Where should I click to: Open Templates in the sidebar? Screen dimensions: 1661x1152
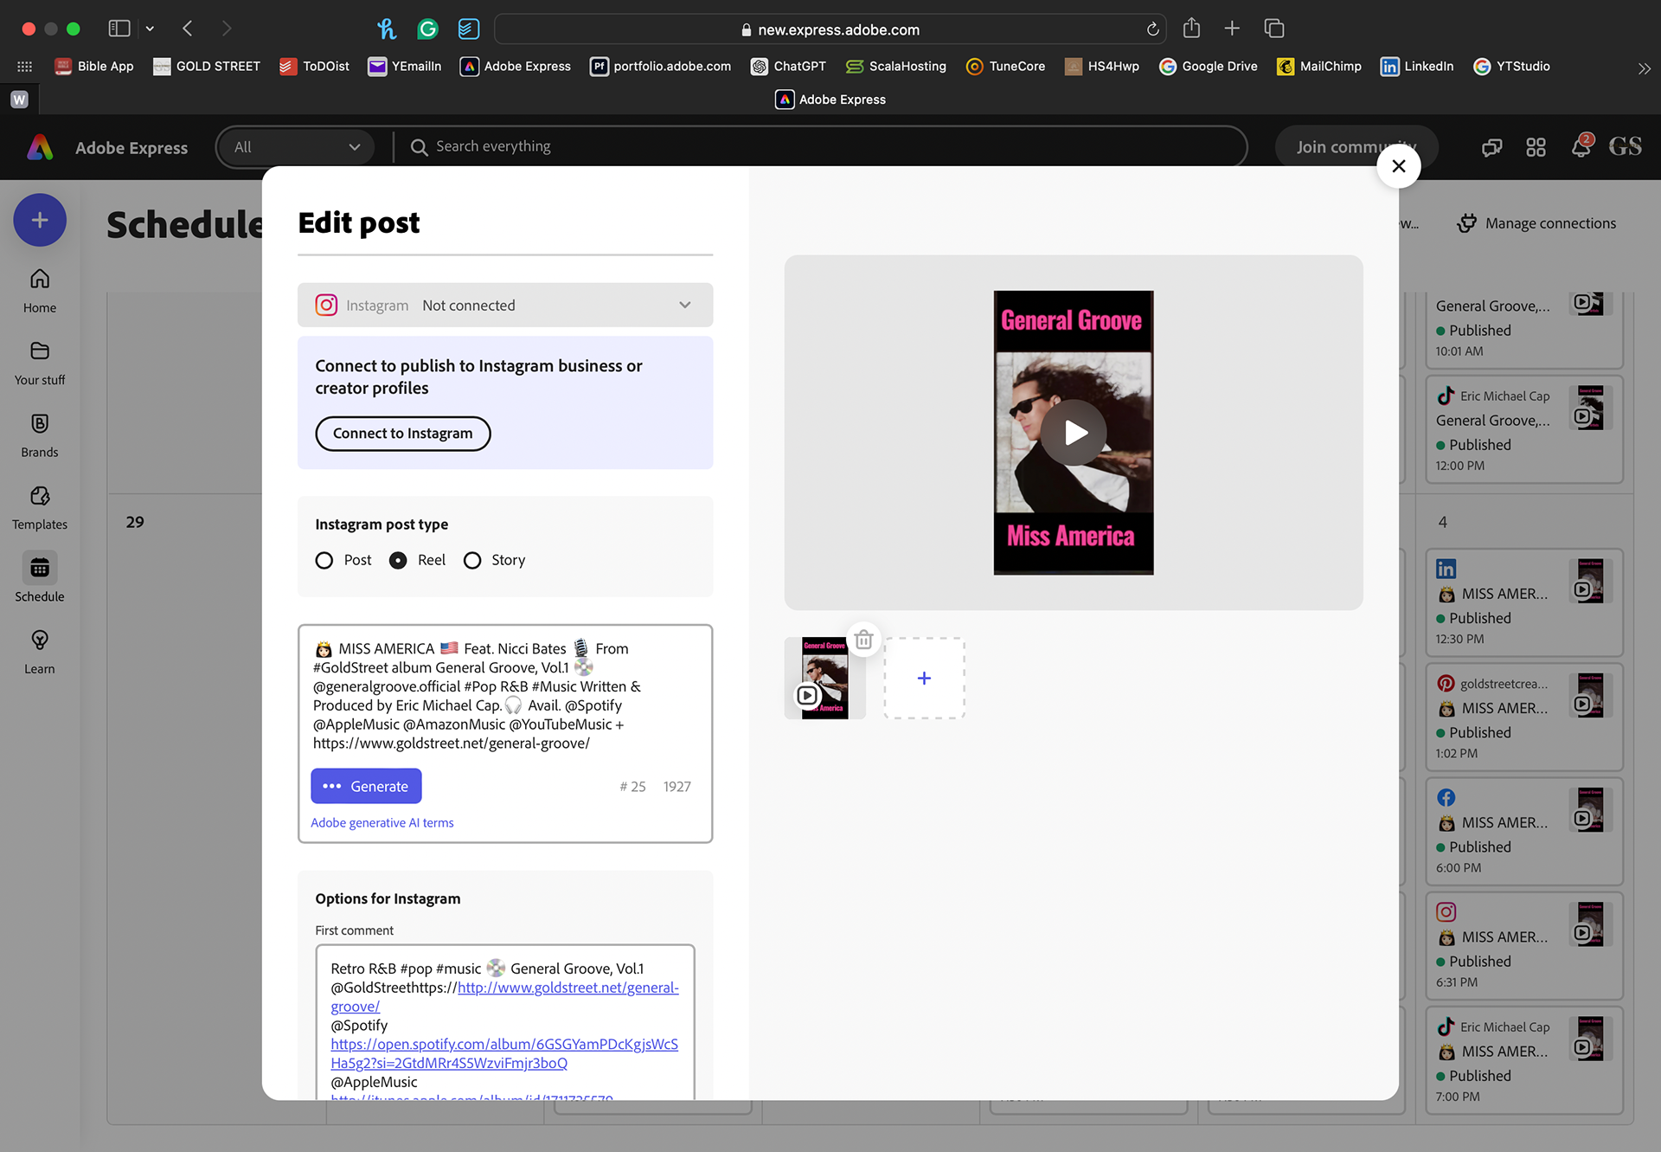(x=40, y=508)
